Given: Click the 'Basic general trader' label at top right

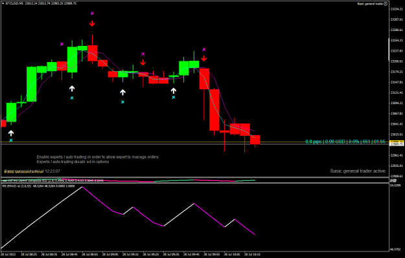Looking at the screenshot, I should coord(370,4).
